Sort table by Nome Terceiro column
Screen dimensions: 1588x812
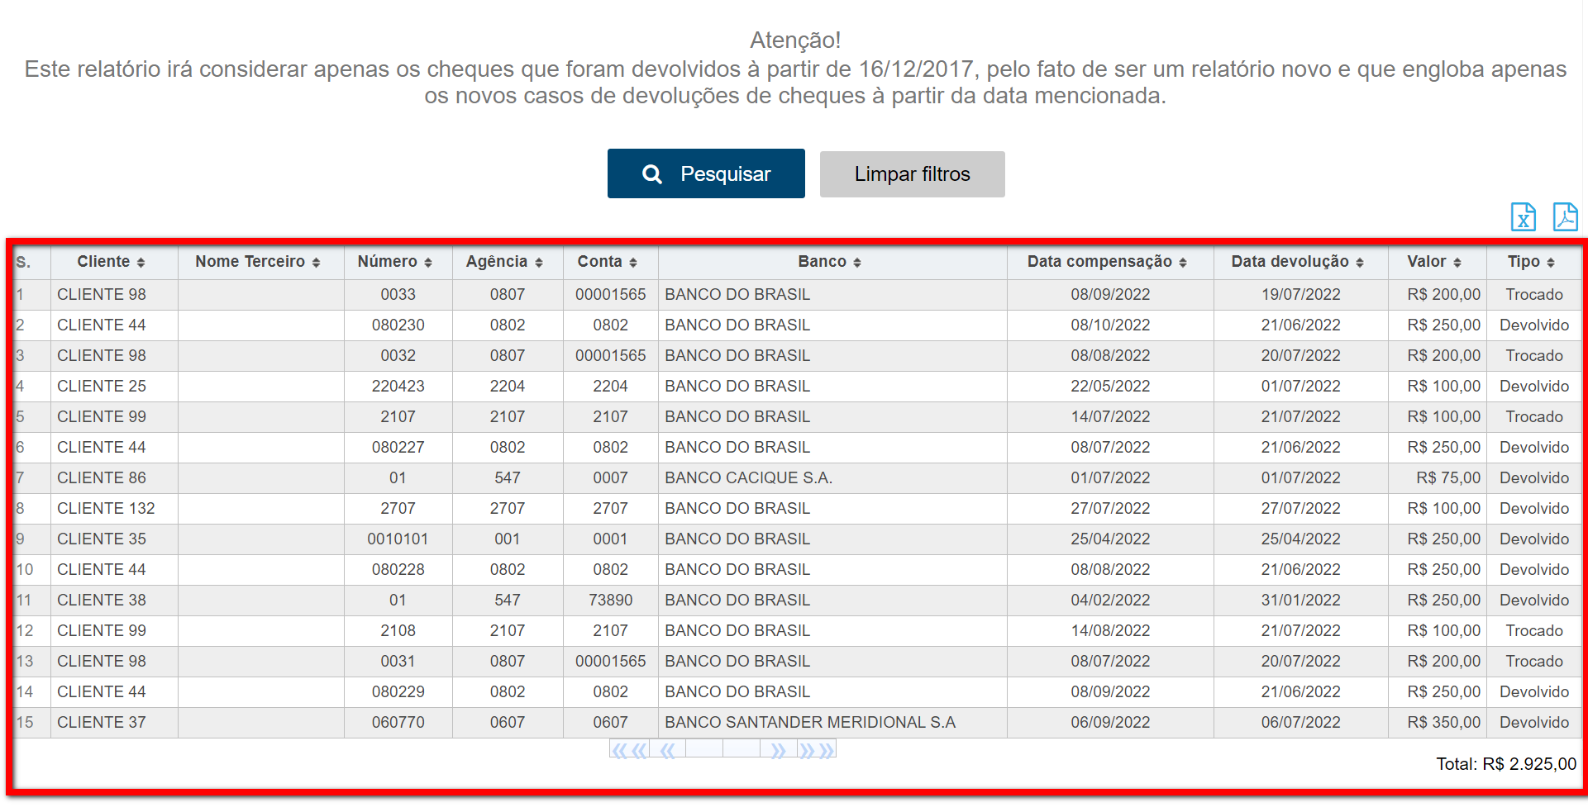(x=257, y=262)
